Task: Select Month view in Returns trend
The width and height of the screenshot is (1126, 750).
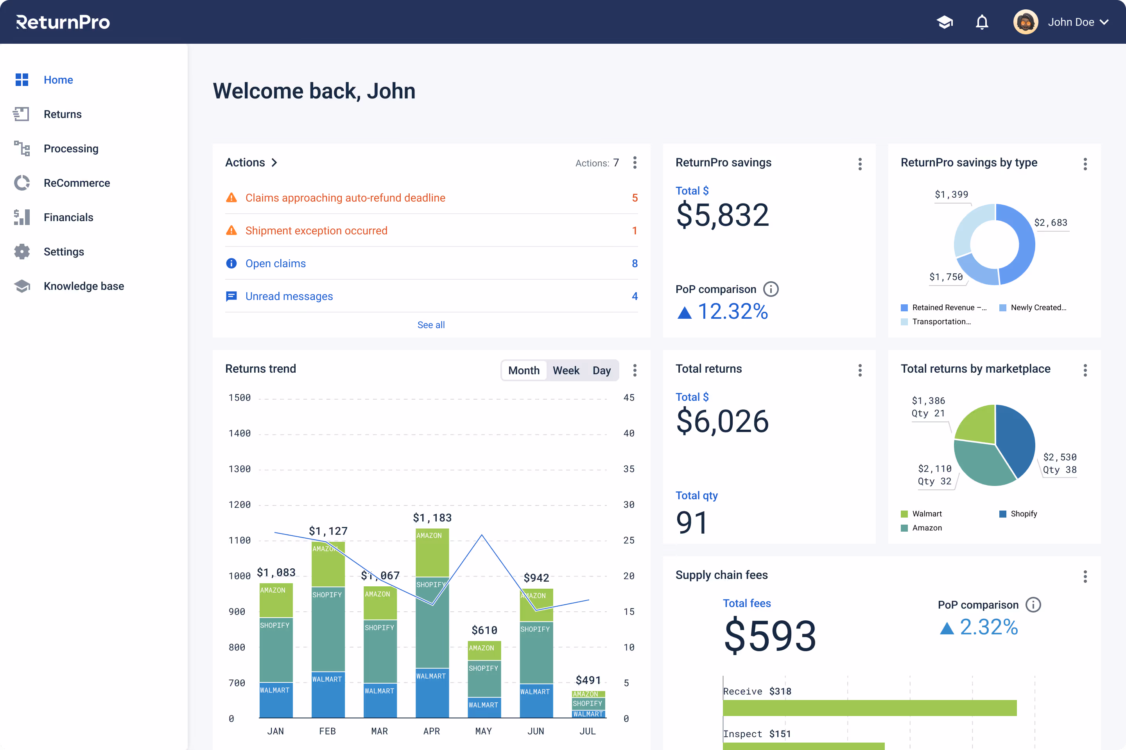Action: (x=524, y=370)
